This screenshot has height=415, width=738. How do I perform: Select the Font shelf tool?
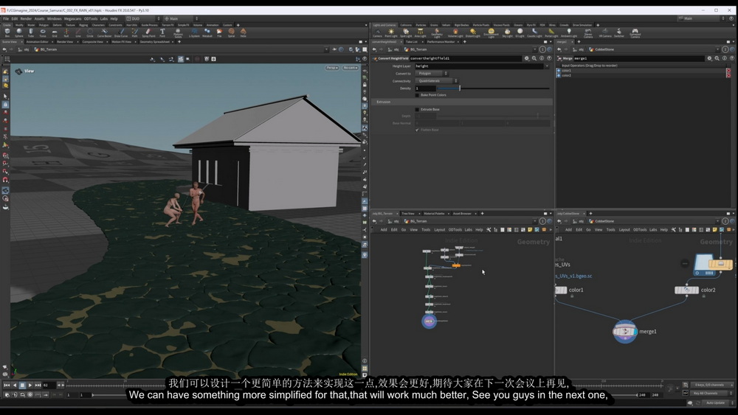(162, 32)
